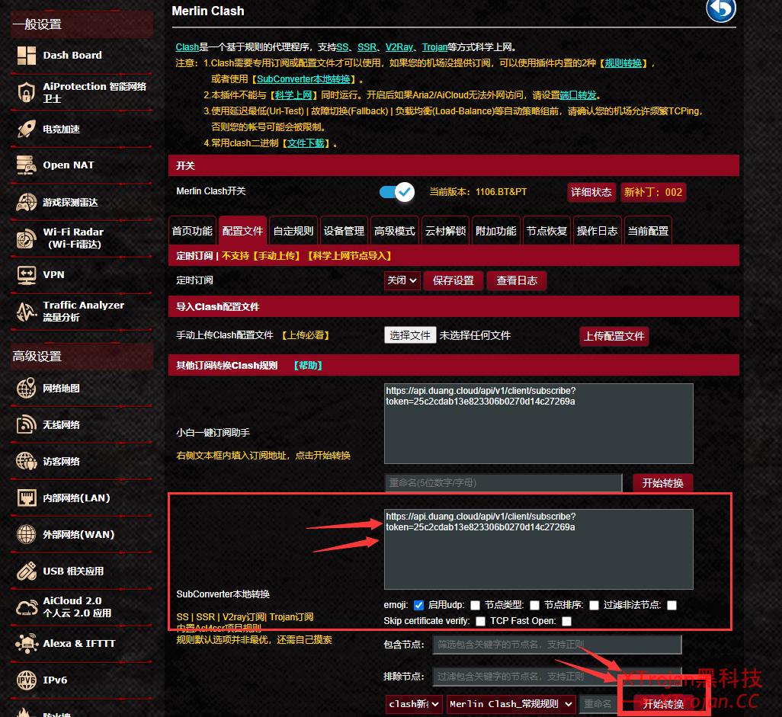Click the Wi-Fi Radar icon
The width and height of the screenshot is (782, 717).
pyautogui.click(x=27, y=238)
